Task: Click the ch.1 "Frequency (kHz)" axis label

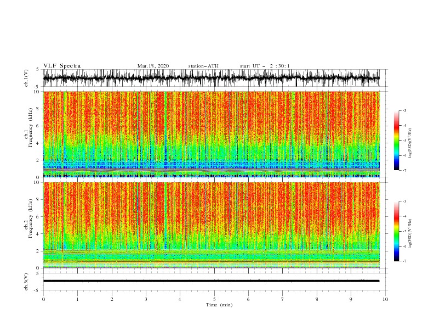Action: (x=31, y=127)
